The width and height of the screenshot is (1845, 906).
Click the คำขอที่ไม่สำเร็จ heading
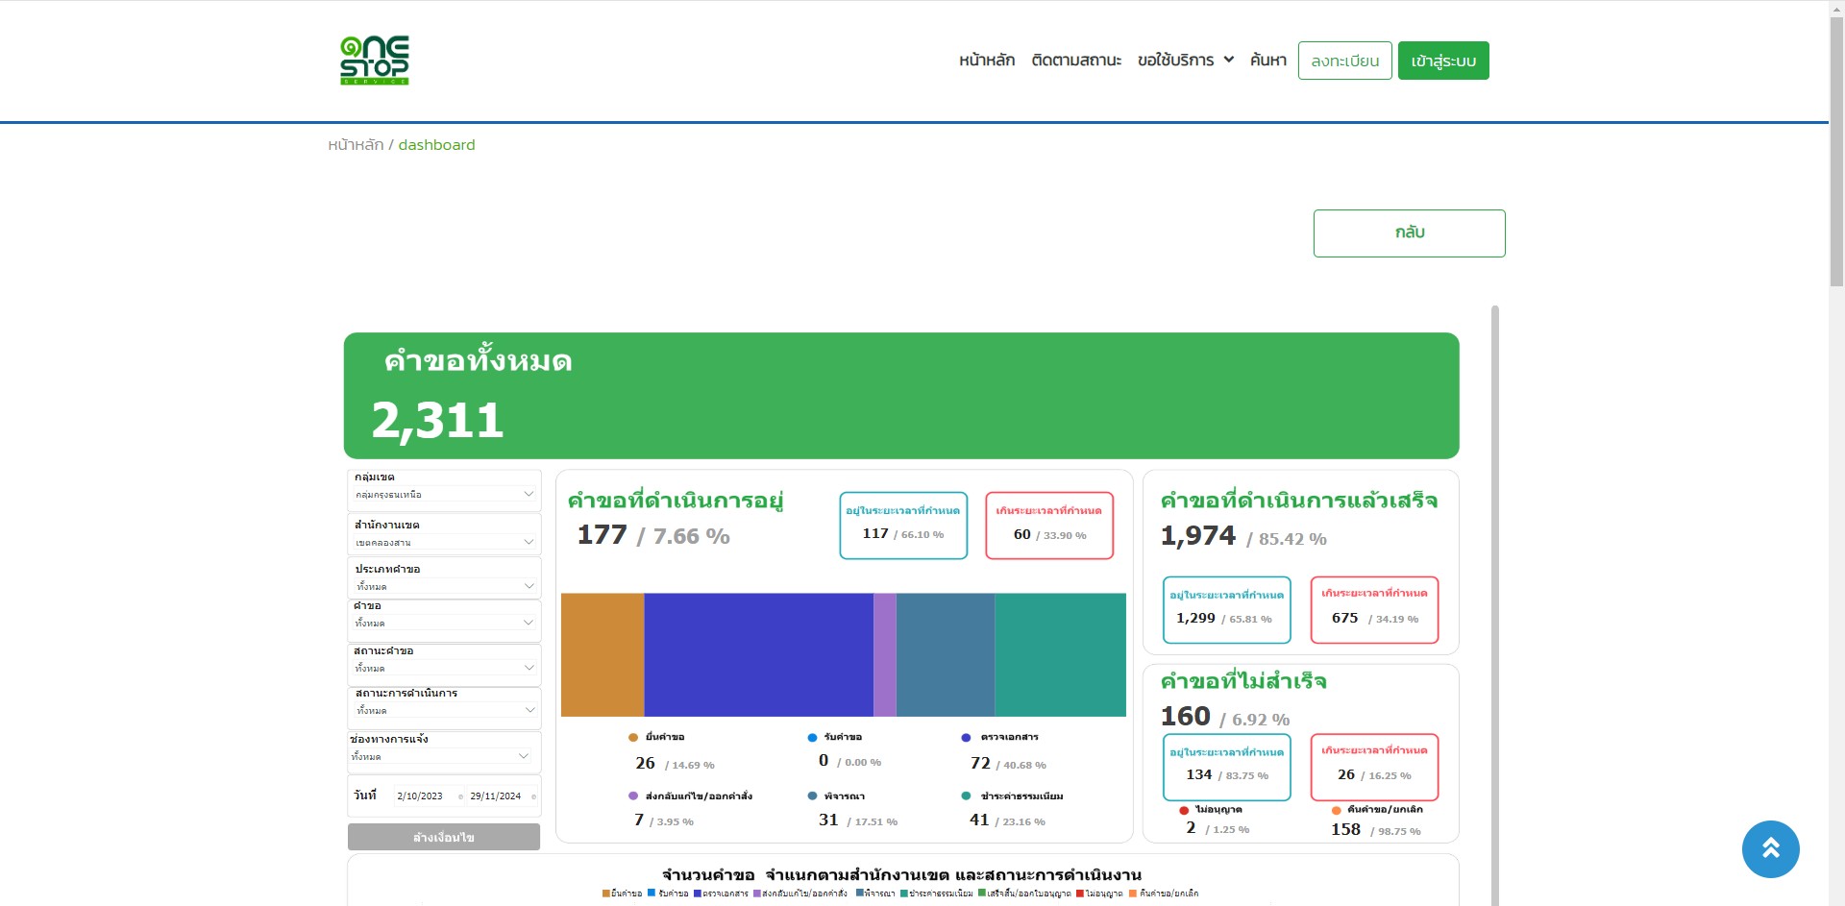(1243, 681)
